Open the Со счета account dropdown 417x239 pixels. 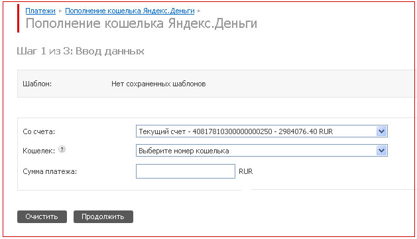click(262, 131)
